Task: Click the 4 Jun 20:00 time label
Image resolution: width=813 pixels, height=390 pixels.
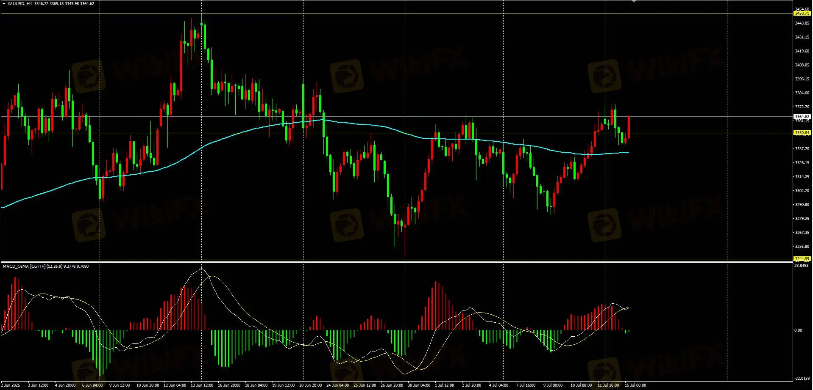Action: (65, 385)
